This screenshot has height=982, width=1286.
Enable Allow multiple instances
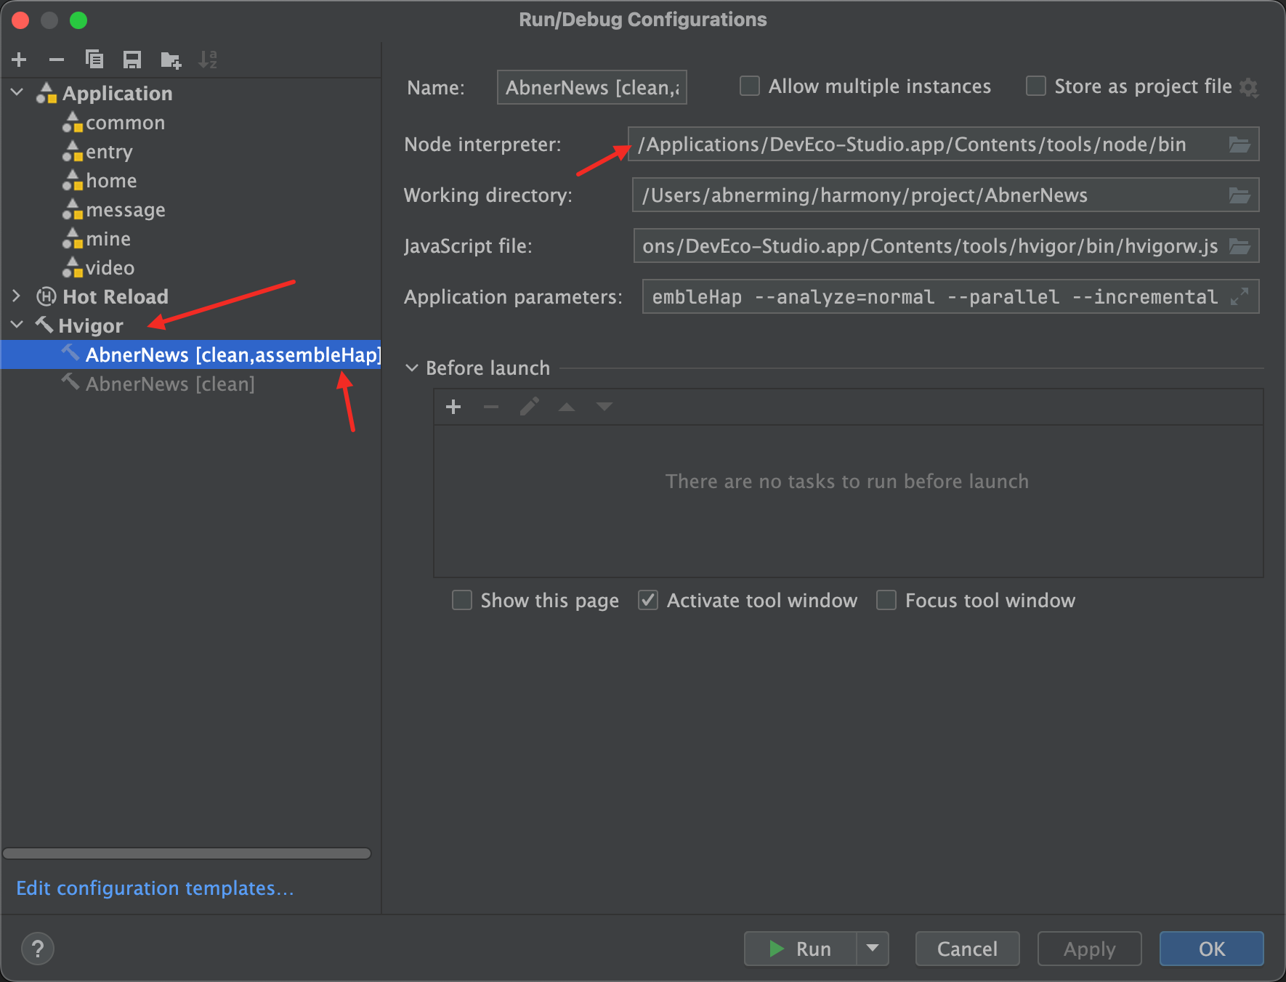[x=750, y=86]
